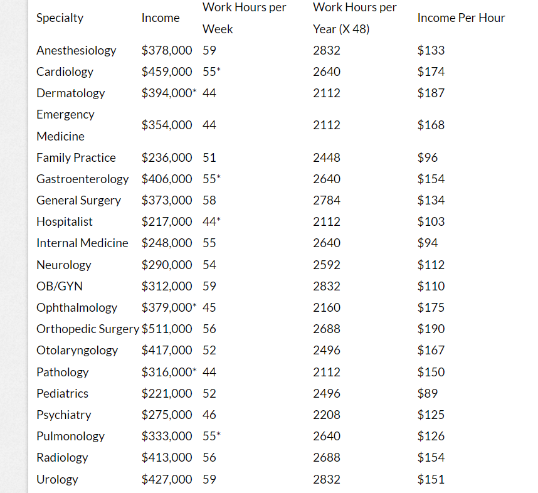Click Family Practice's $96 hourly income
The width and height of the screenshot is (538, 493).
tap(428, 157)
